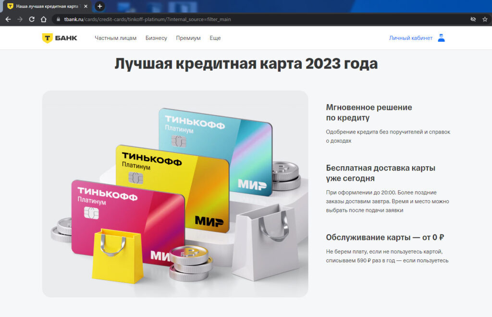Click 'Бесплатная доставка карты уже сегодня' heading
Screen dimensions: 492x317
[x=381, y=173]
